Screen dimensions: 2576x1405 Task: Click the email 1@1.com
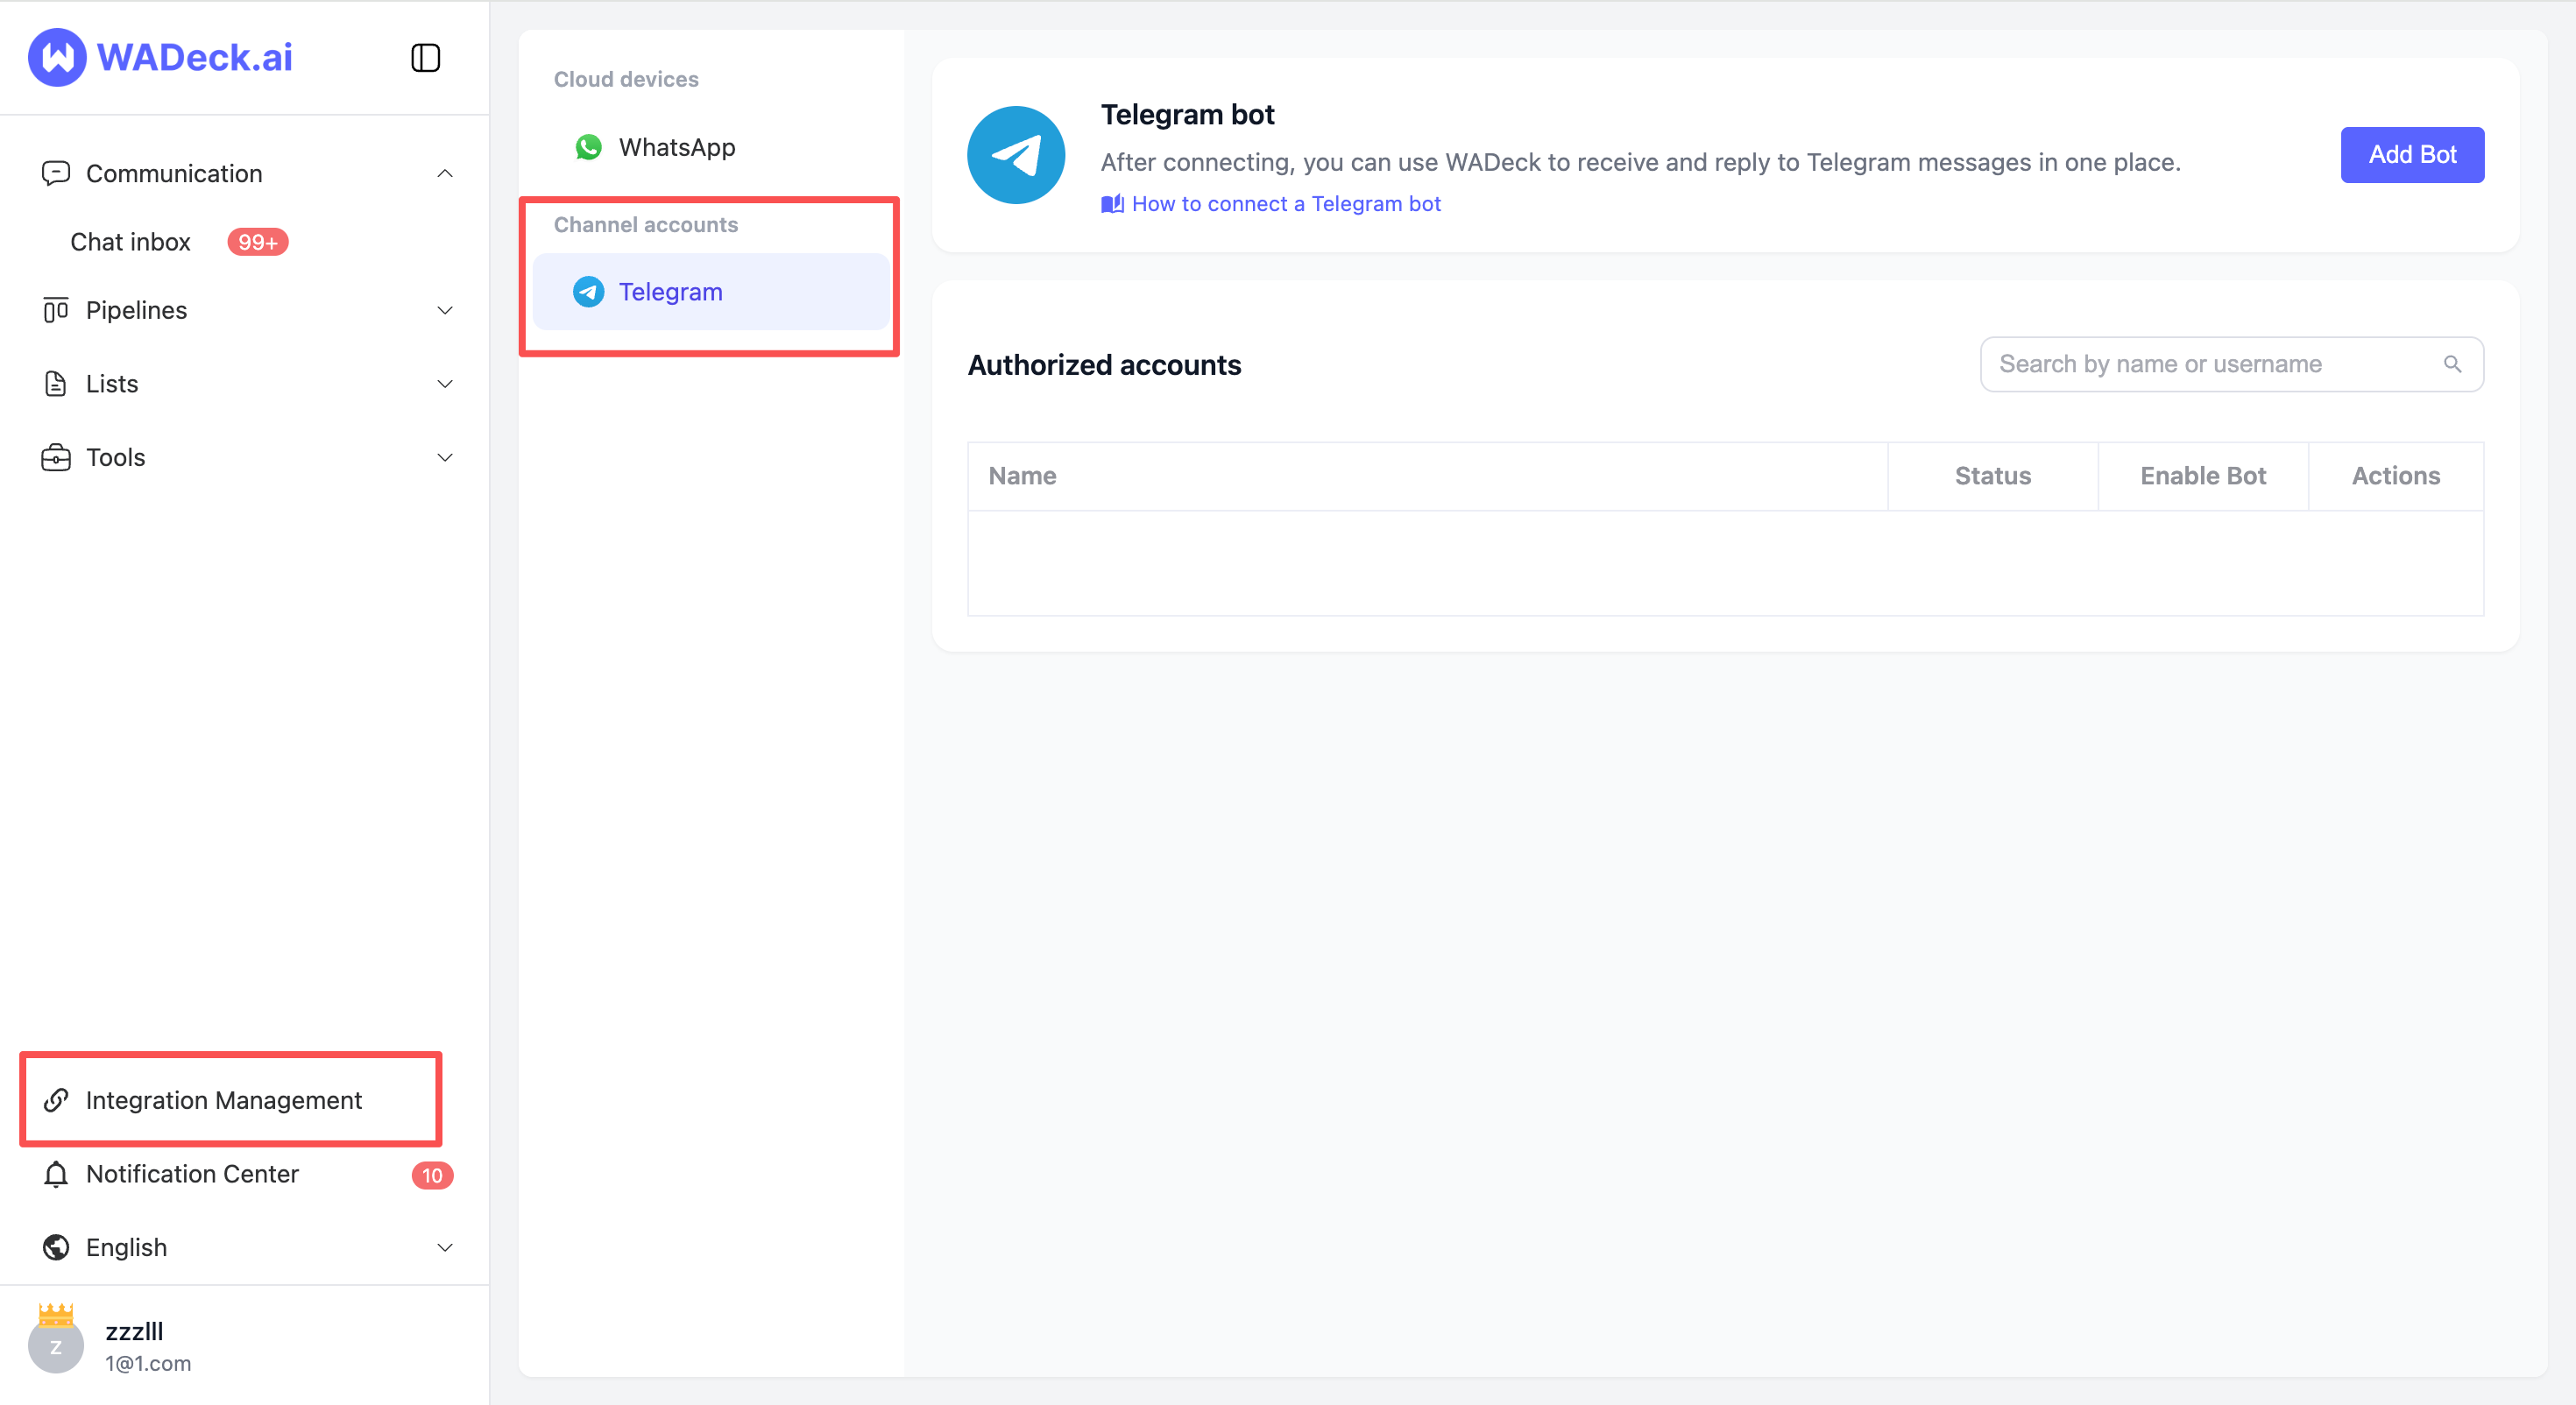pyautogui.click(x=148, y=1363)
